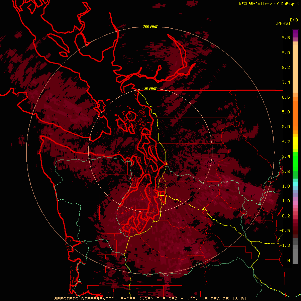The image size is (301, 301).
Task: Click the 4.2 value on color scale
Action: [286, 142]
